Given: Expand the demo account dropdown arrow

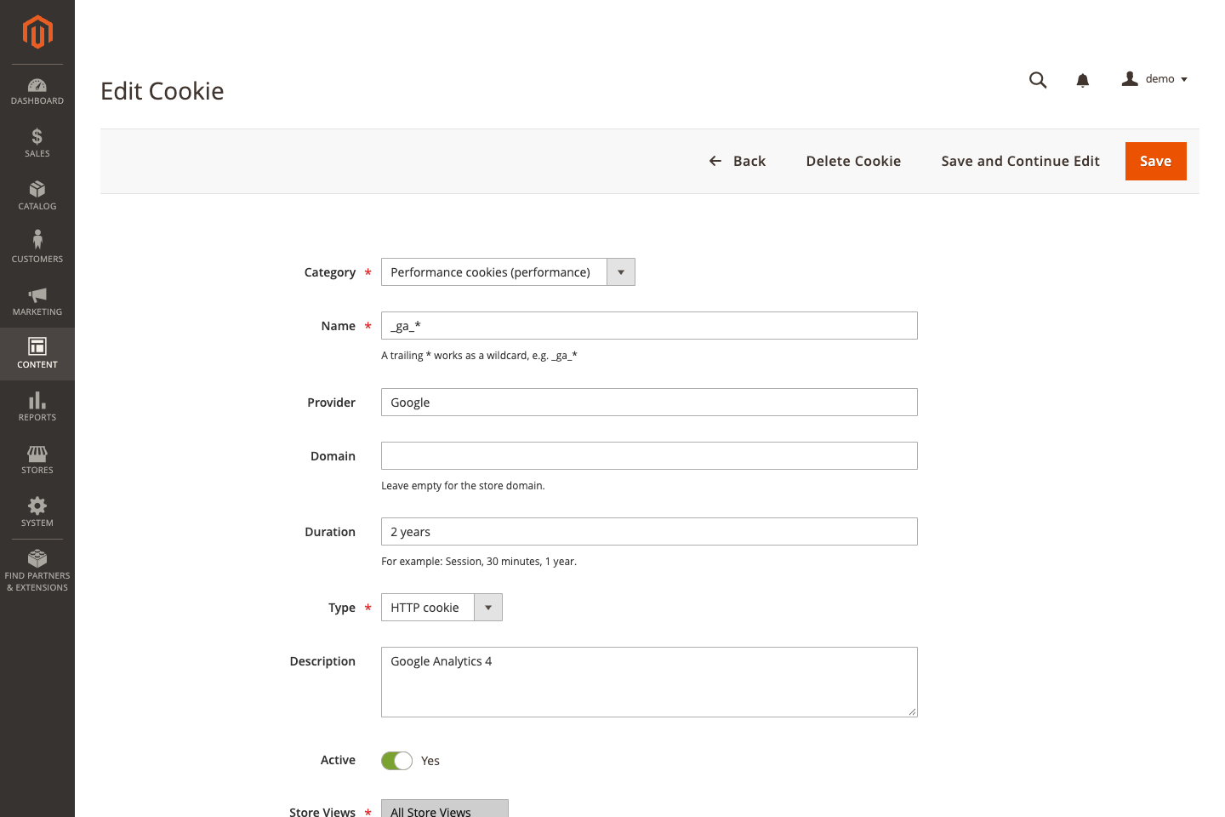Looking at the screenshot, I should (x=1184, y=79).
